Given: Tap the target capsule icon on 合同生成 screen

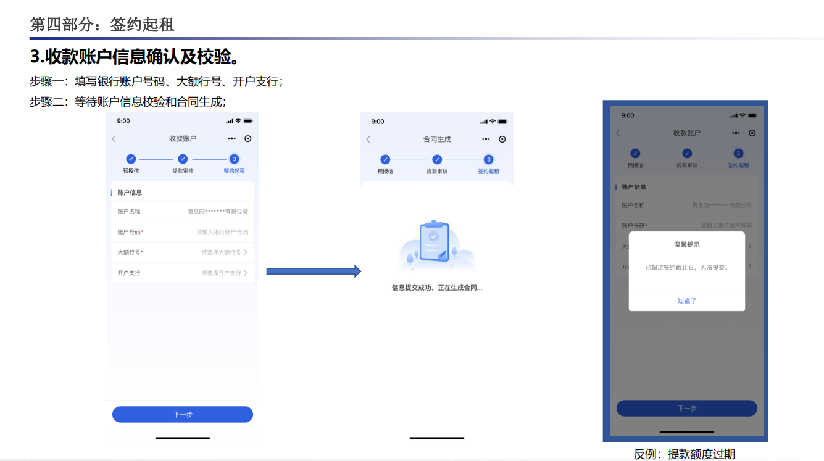Looking at the screenshot, I should tap(502, 139).
